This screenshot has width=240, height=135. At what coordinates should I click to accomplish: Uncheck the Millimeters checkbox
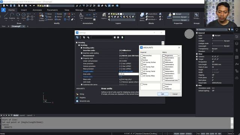pyautogui.click(x=164, y=62)
